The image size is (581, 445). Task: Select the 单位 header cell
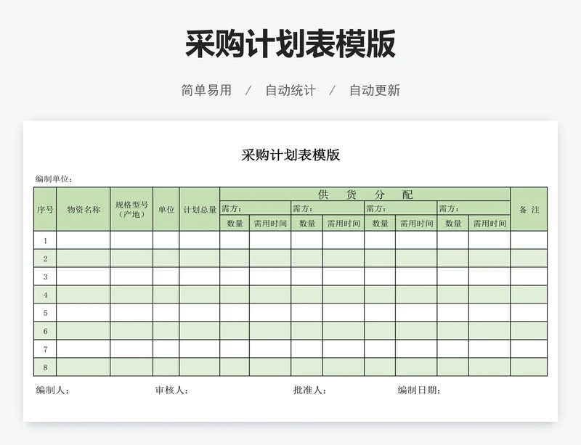point(166,209)
